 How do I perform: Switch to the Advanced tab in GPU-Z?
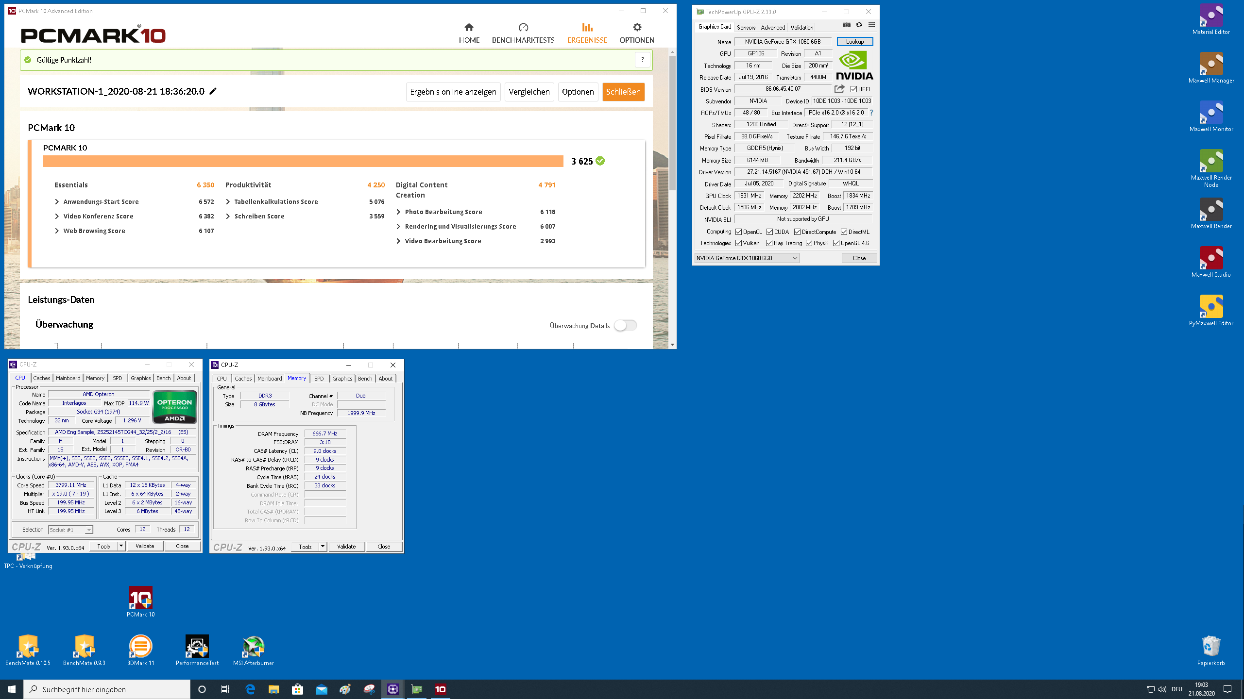coord(773,27)
